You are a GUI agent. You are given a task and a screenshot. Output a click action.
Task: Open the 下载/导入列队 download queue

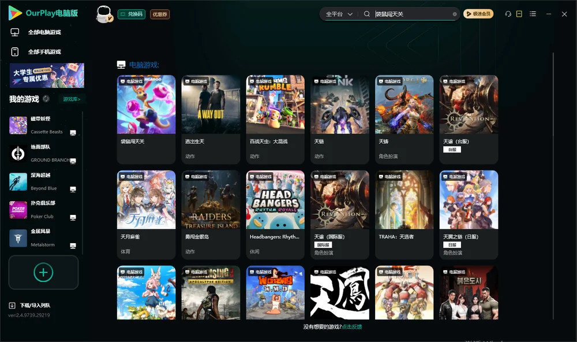tap(30, 306)
